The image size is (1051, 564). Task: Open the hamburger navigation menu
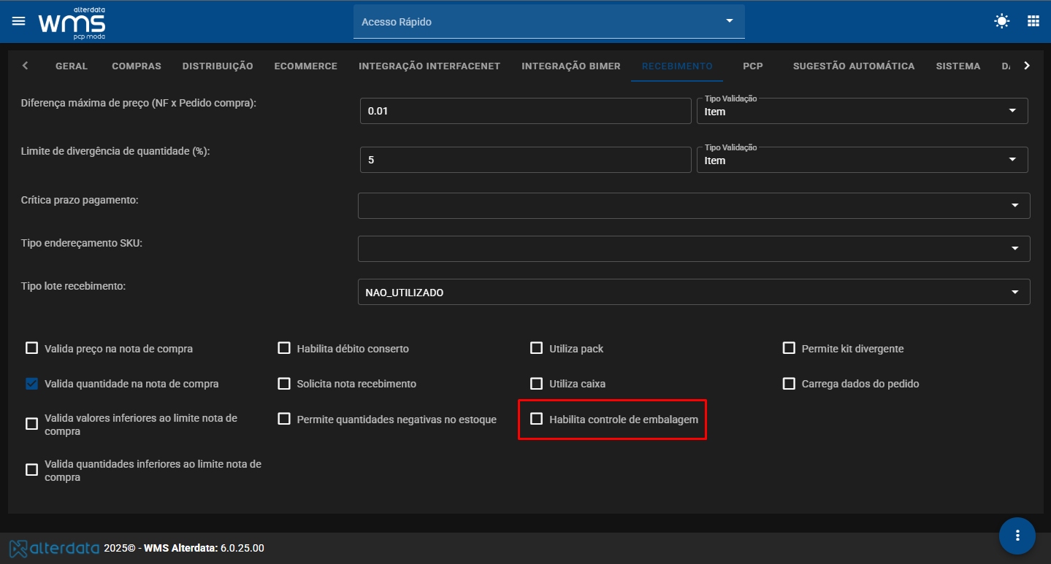point(18,21)
